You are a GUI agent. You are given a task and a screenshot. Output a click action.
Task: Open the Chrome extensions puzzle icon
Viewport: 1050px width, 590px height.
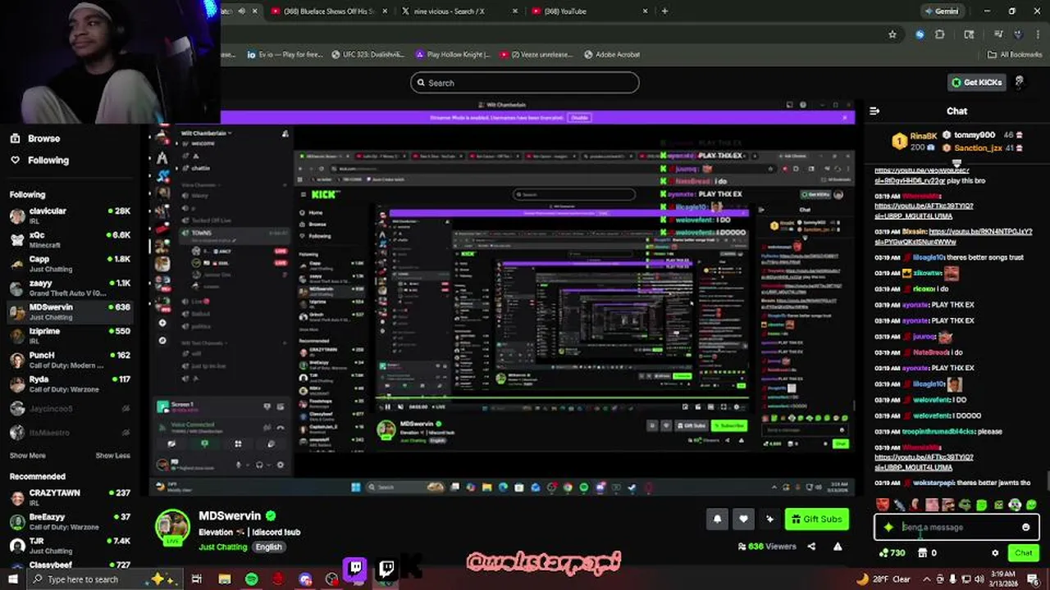[939, 34]
